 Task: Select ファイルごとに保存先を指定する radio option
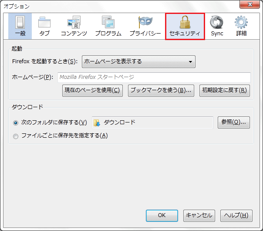coord(16,136)
